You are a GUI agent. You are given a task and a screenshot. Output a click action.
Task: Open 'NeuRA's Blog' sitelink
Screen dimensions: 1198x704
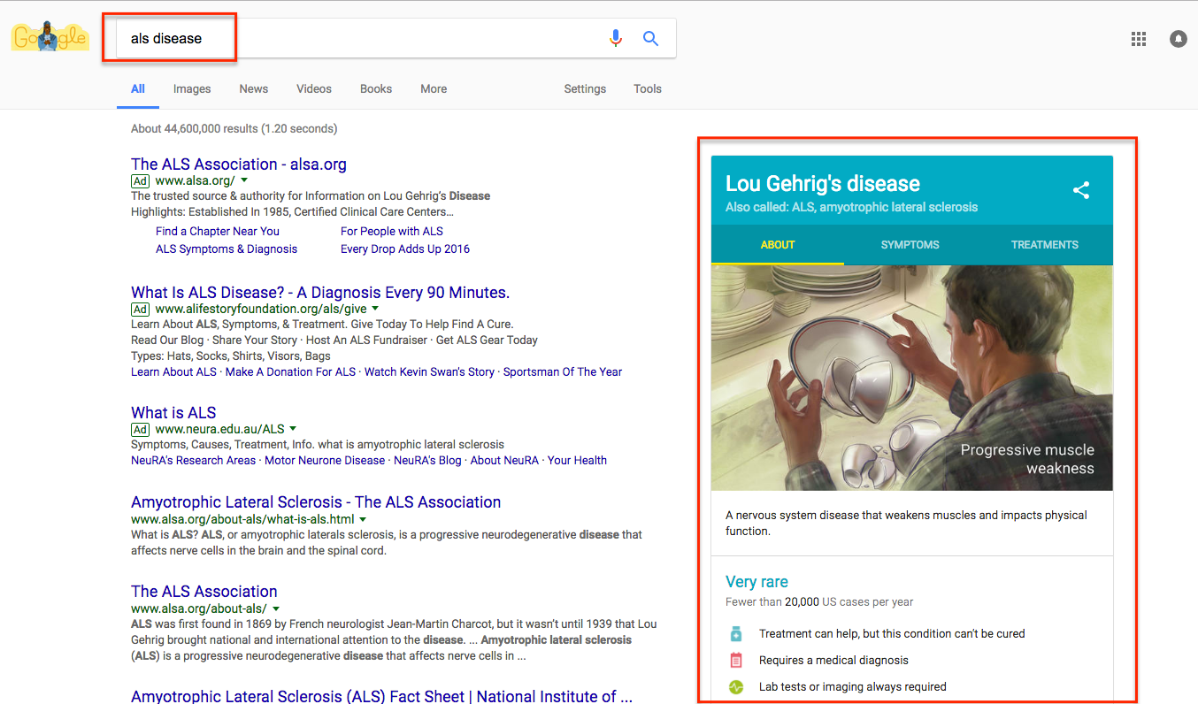pos(427,460)
